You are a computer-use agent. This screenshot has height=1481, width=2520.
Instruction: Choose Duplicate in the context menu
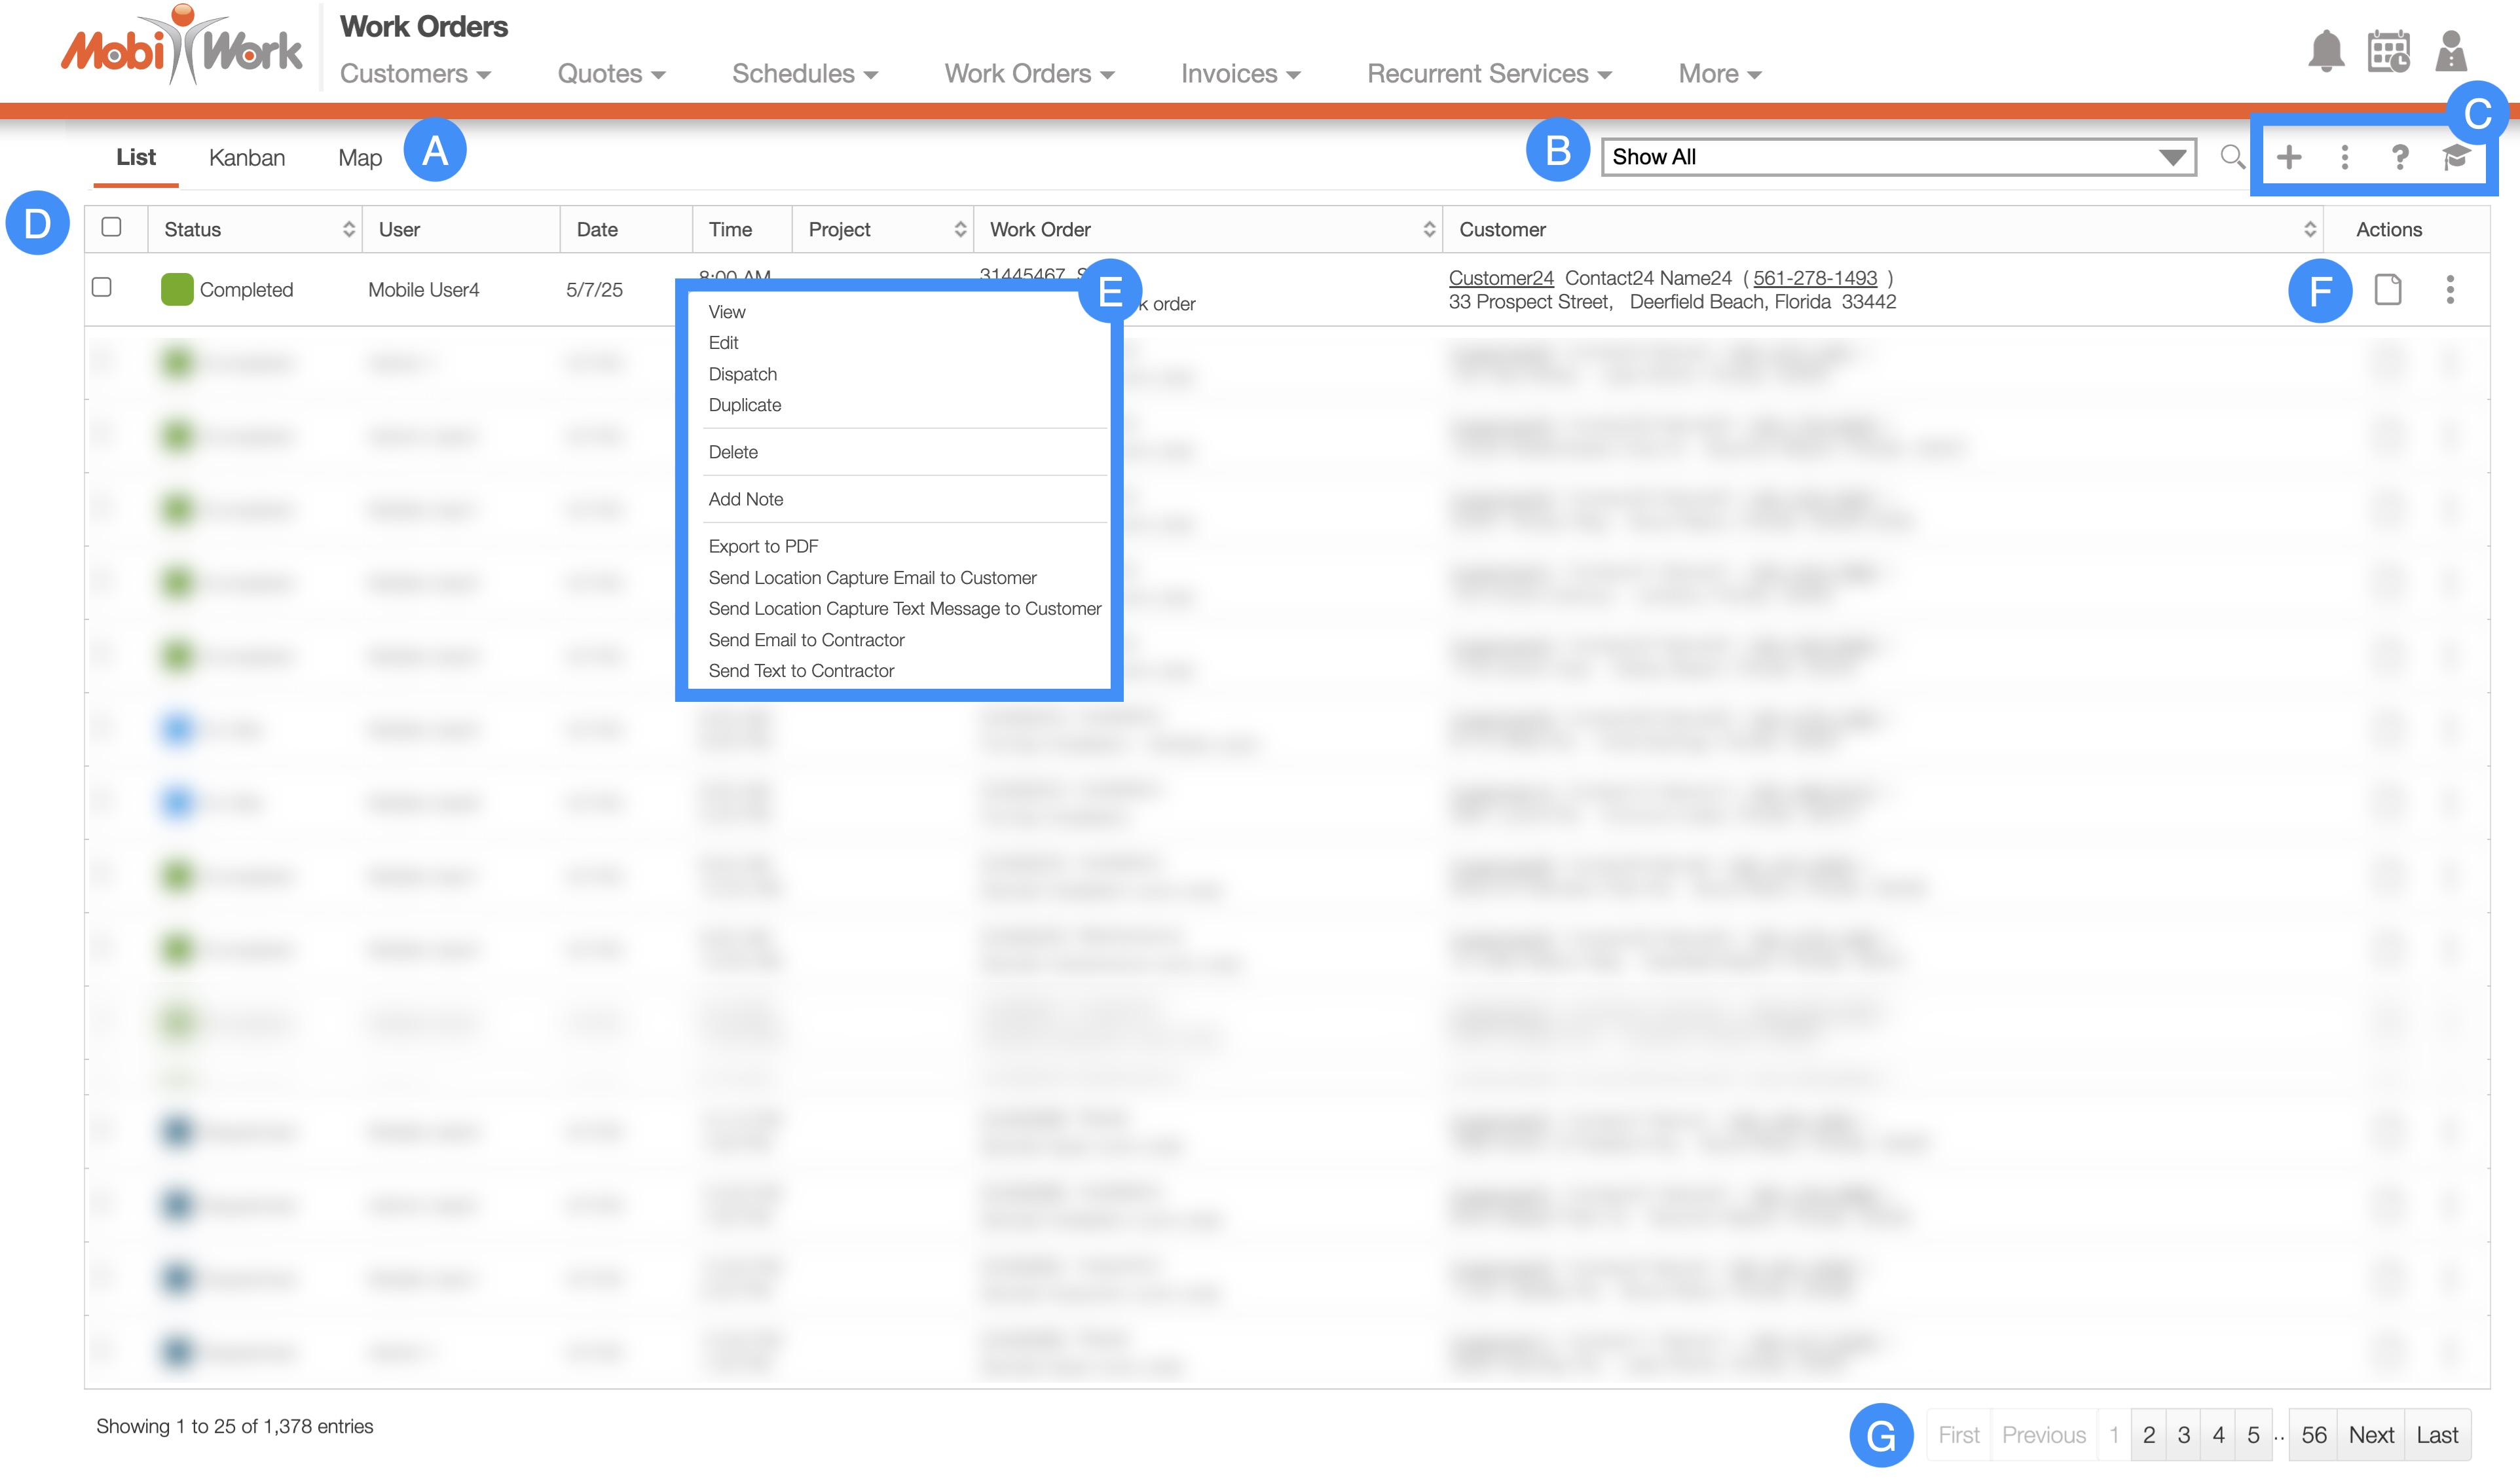point(744,405)
